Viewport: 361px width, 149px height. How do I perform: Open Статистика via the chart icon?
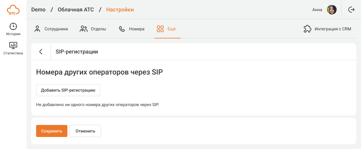tap(13, 46)
